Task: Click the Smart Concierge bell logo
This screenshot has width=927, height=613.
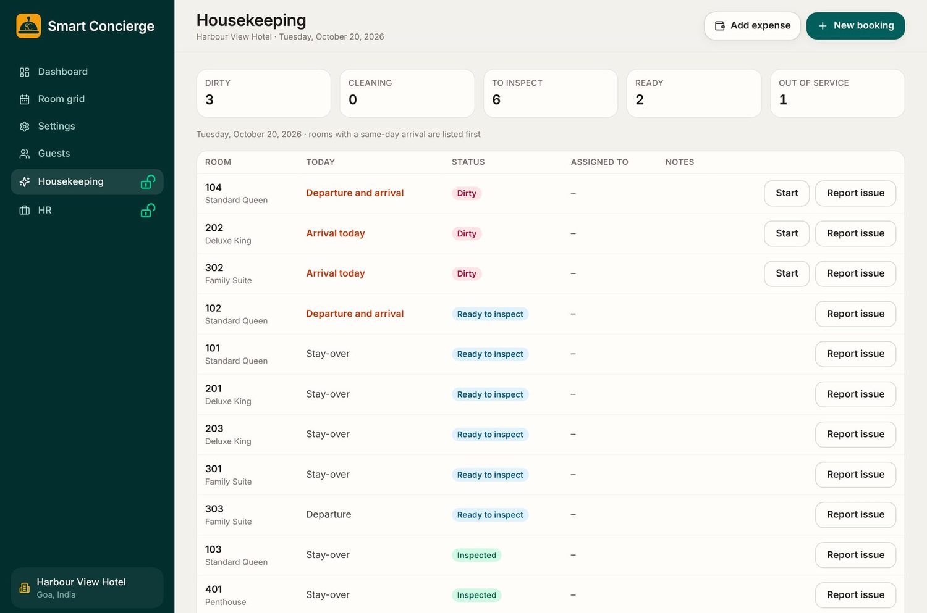Action: click(x=28, y=26)
